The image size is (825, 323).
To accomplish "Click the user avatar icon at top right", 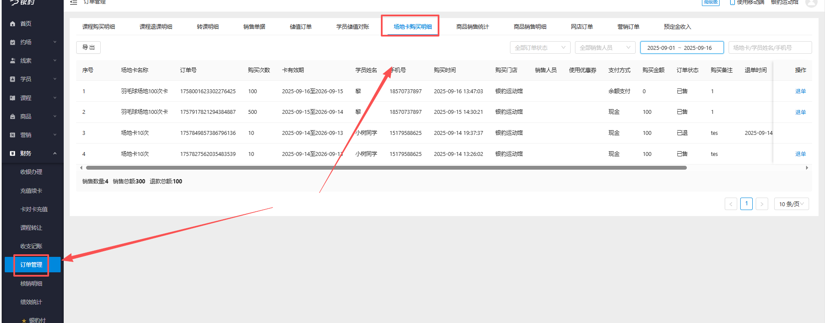I will [811, 3].
